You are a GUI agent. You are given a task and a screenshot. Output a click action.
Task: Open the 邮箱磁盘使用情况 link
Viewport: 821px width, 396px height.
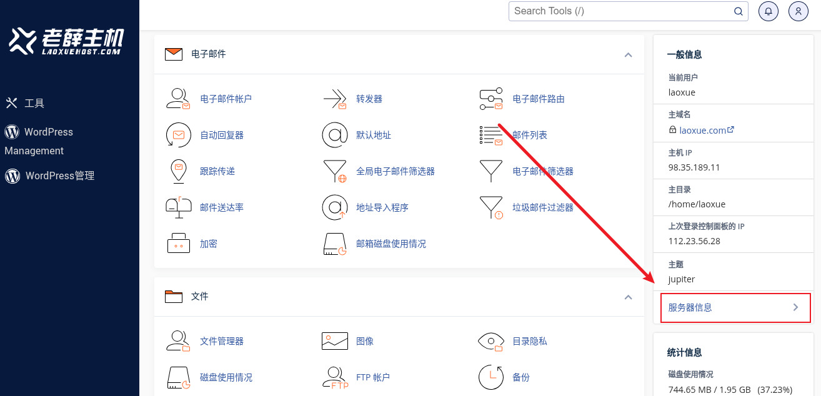(x=391, y=244)
